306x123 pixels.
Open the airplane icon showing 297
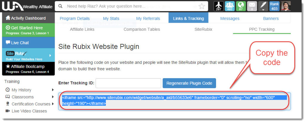pos(218,6)
